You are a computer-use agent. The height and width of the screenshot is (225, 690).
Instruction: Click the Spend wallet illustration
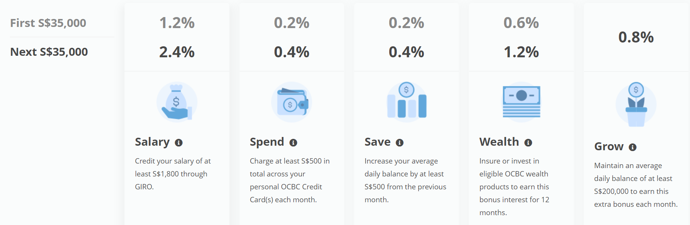click(292, 102)
